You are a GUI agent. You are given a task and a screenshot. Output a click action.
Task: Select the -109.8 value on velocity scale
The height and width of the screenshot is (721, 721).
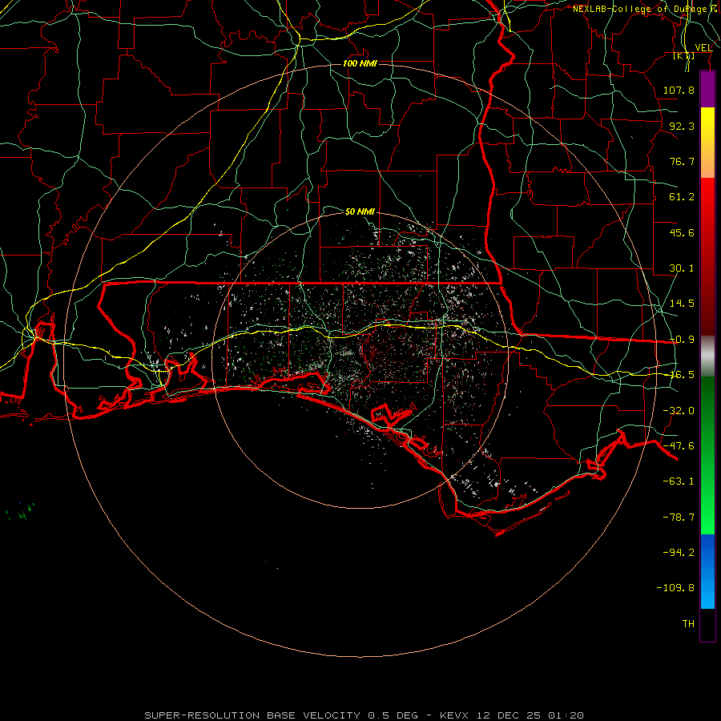click(x=675, y=588)
